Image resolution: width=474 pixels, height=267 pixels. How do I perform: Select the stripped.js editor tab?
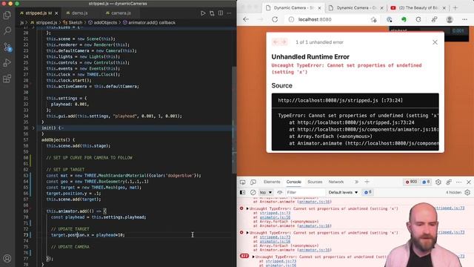click(36, 13)
